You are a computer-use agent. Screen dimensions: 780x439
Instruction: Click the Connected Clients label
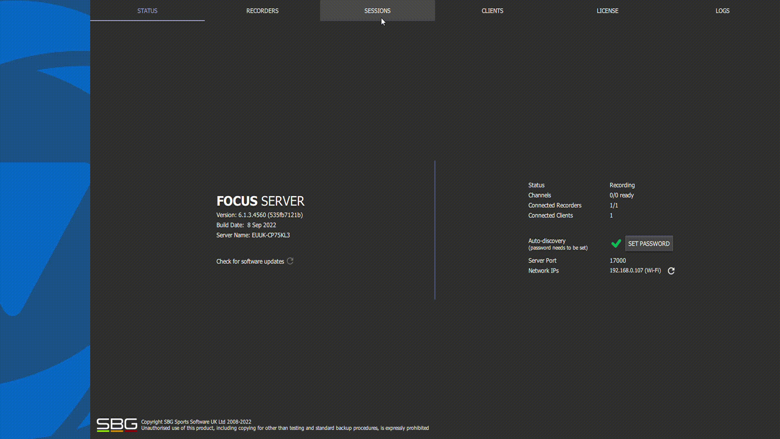(550, 215)
